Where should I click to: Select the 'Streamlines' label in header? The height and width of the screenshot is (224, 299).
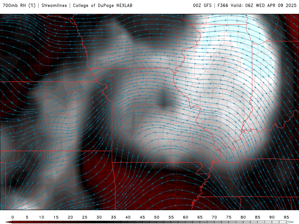pos(54,5)
